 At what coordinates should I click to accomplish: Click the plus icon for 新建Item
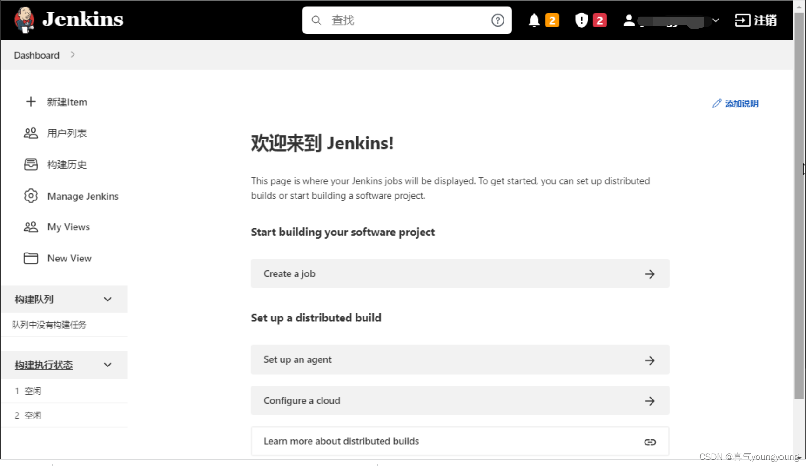click(31, 102)
